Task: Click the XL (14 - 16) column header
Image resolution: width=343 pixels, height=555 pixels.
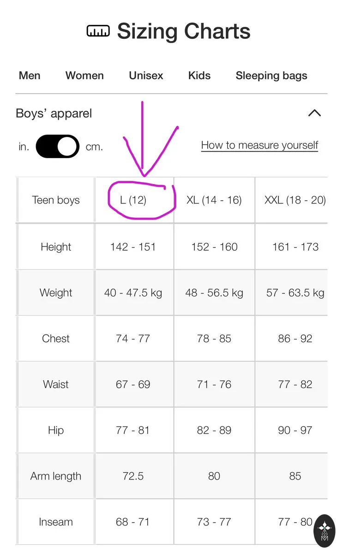Action: pos(214,200)
